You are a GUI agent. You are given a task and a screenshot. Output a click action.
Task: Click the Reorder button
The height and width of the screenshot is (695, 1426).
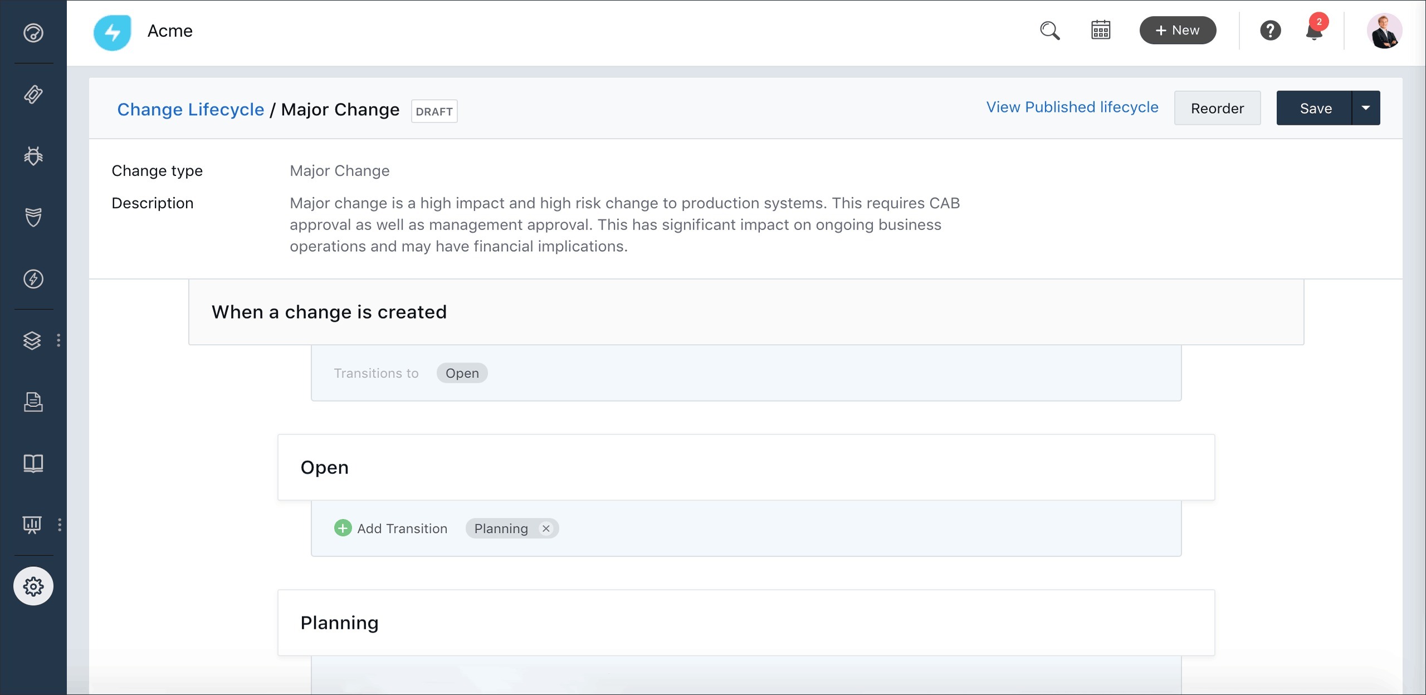coord(1217,108)
